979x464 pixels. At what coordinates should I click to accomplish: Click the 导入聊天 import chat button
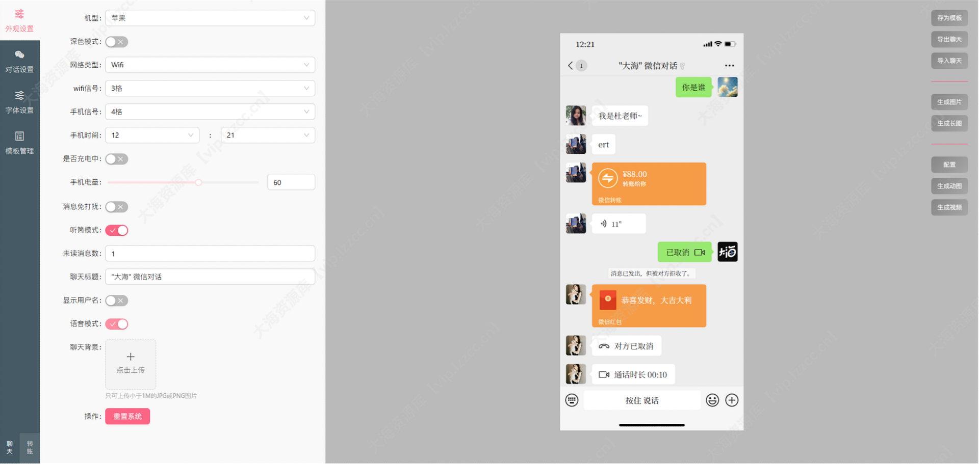point(949,61)
